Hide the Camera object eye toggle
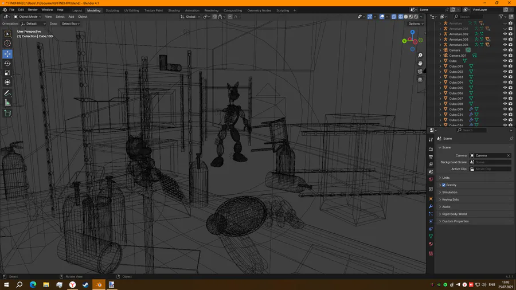The height and width of the screenshot is (290, 516). click(505, 50)
